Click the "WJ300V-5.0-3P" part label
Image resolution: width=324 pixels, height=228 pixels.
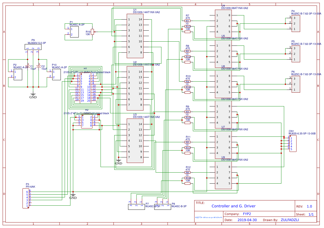point(37,43)
